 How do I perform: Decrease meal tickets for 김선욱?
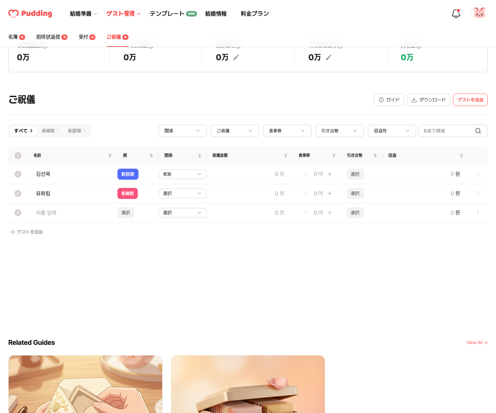coord(306,174)
